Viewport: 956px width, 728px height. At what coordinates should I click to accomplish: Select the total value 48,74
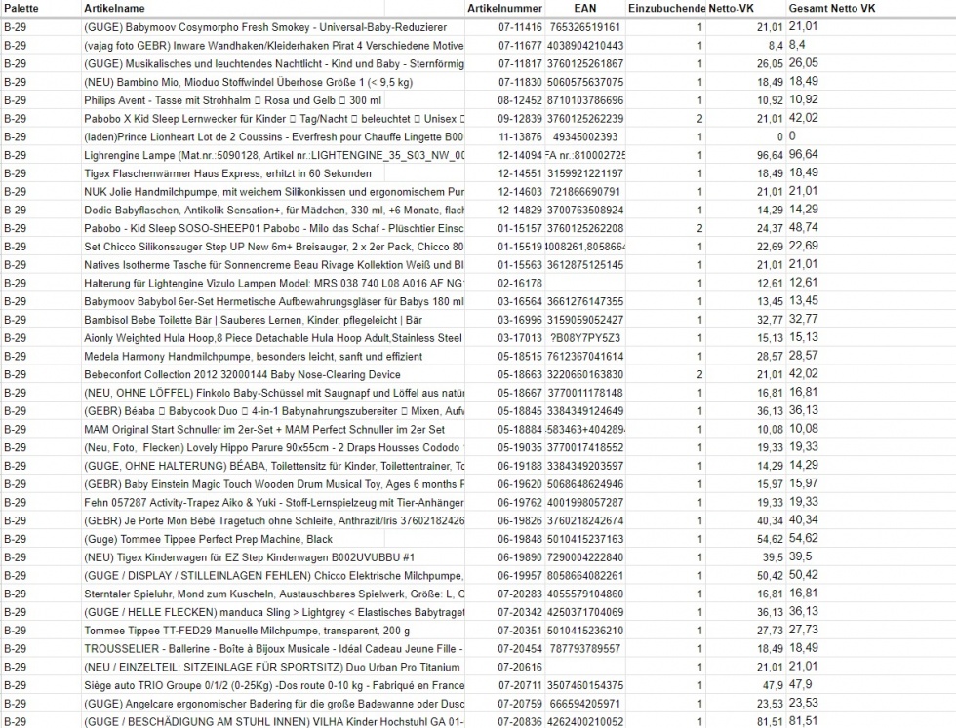pos(804,228)
